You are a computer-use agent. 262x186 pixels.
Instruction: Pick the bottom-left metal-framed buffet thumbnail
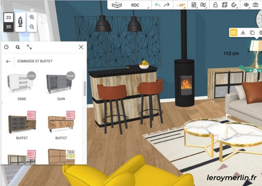pos(22,157)
